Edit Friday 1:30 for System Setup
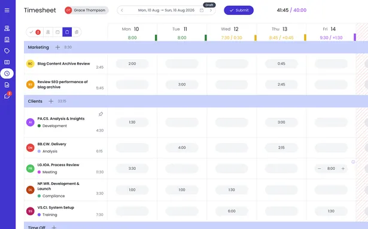Screen dimensions: 368x229 [x=331, y=211]
